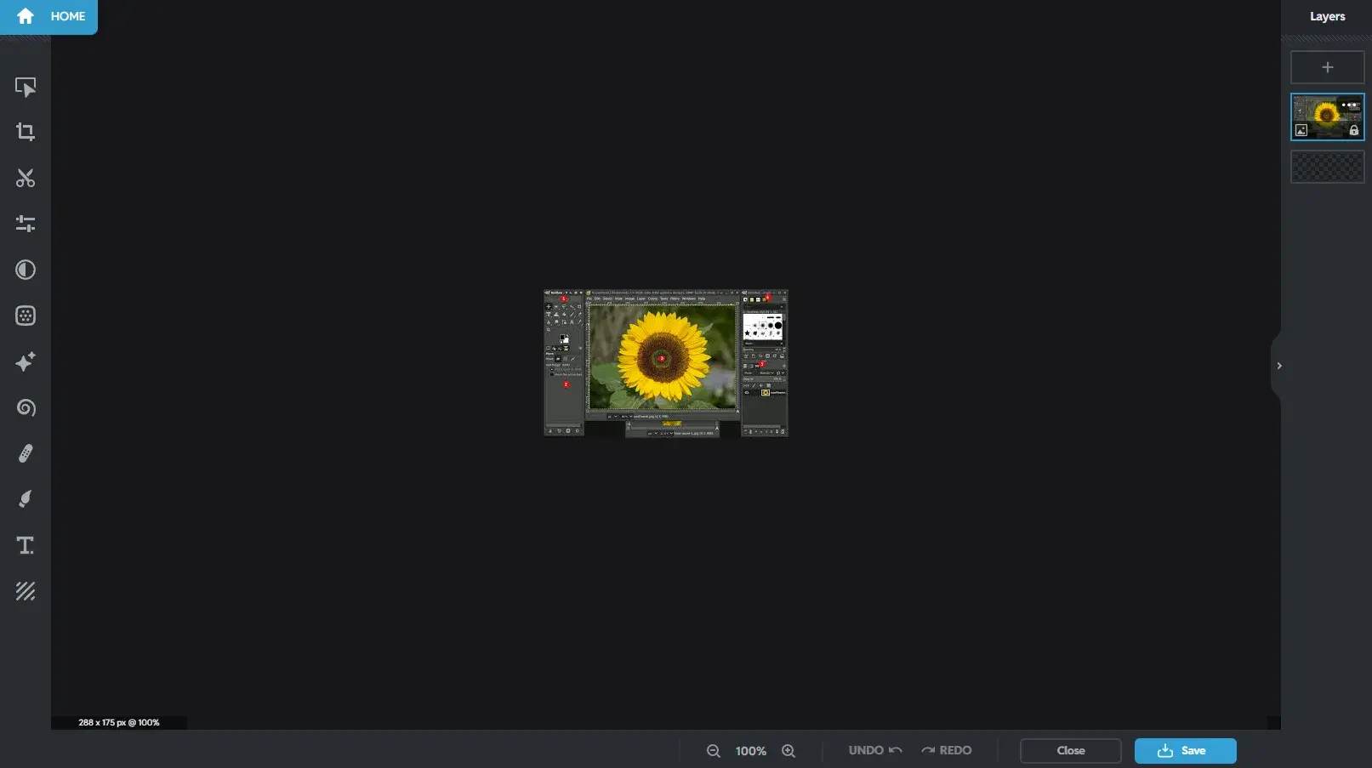The image size is (1372, 768).
Task: Open the Add Element striped icon
Action: pos(26,591)
